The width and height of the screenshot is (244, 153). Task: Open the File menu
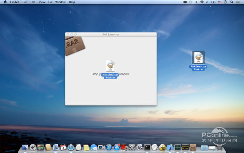click(24, 2)
